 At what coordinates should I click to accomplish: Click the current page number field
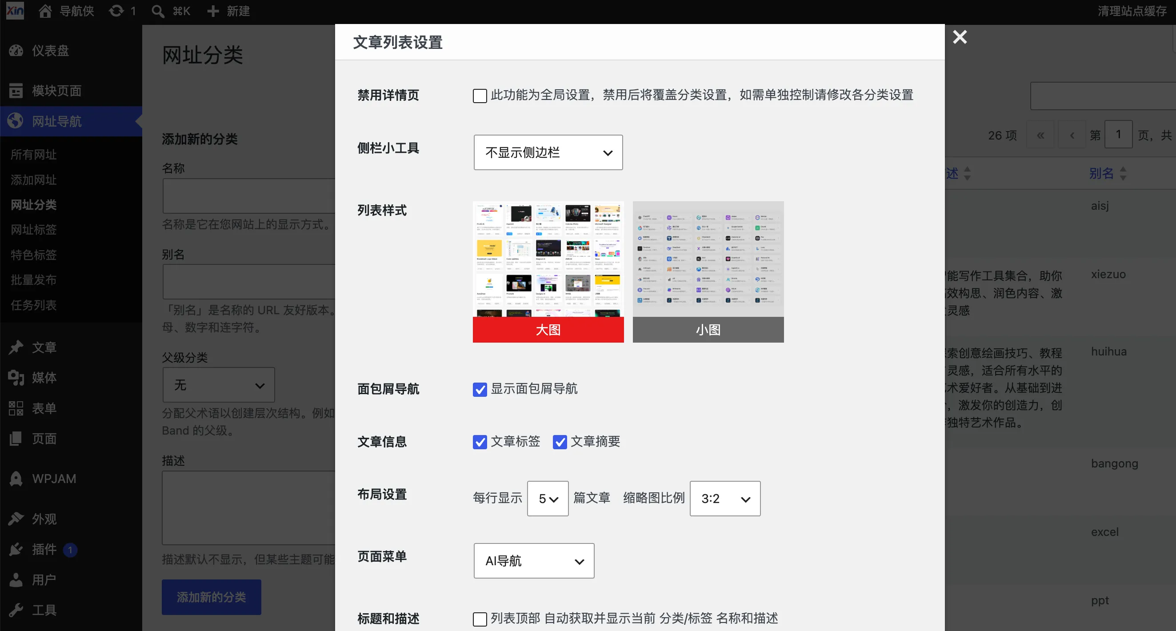[1119, 134]
